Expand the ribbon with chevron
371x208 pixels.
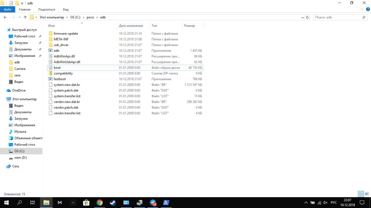pyautogui.click(x=362, y=10)
